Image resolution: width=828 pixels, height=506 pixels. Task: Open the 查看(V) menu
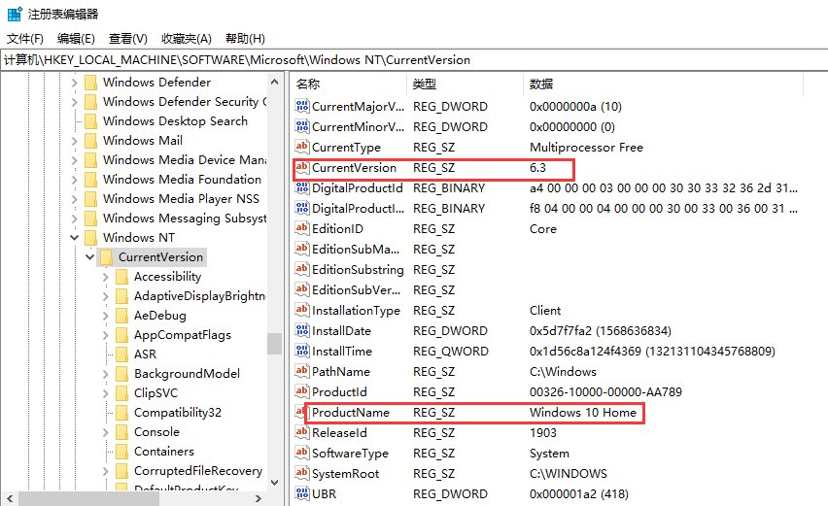coord(127,39)
